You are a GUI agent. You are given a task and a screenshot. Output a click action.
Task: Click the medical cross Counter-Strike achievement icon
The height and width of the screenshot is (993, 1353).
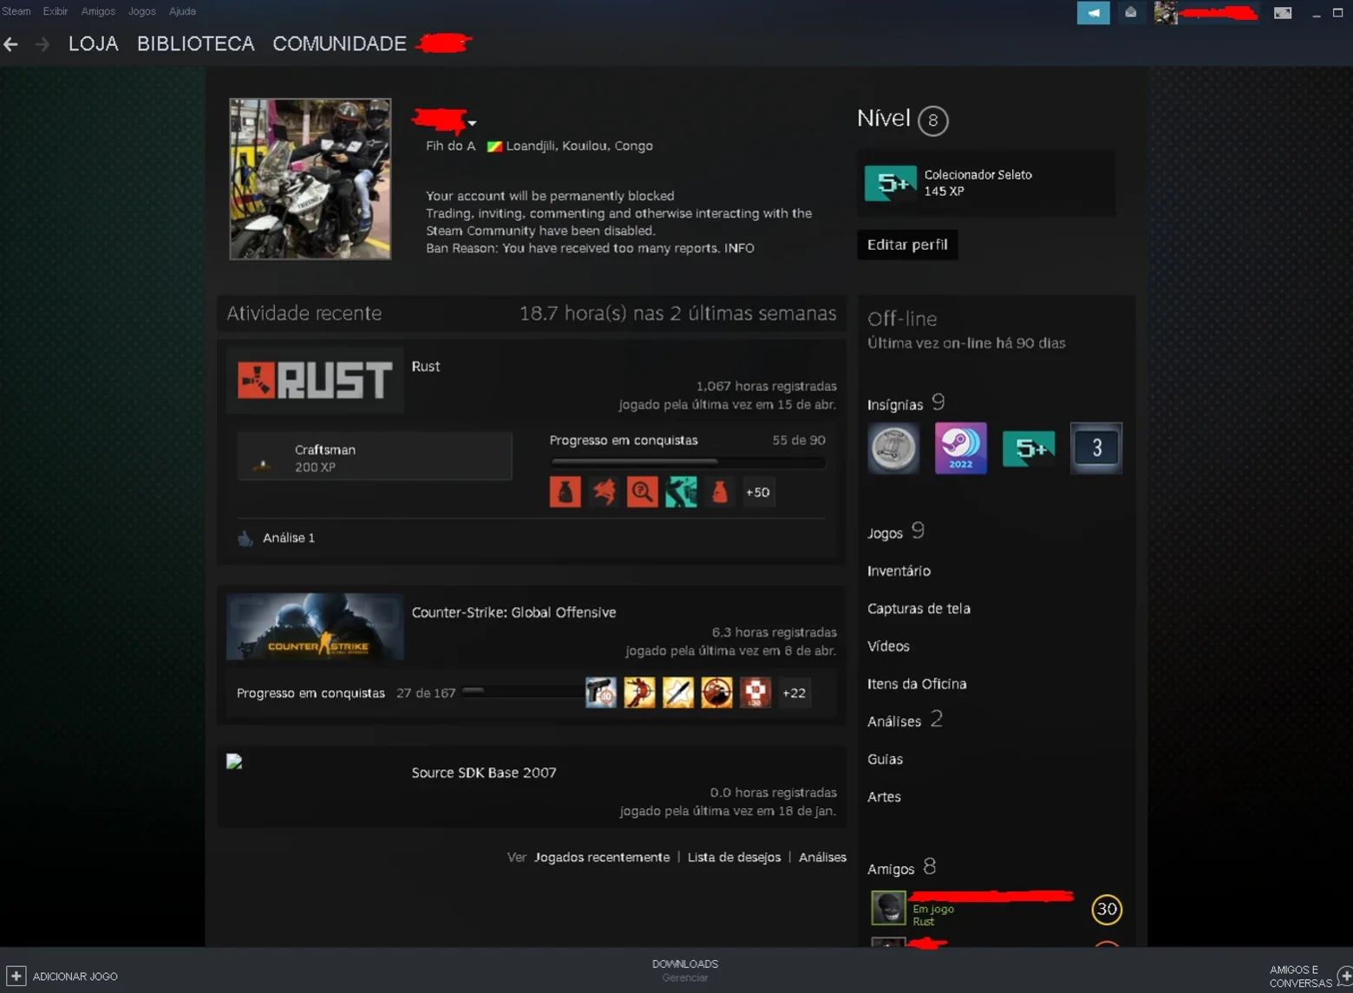(x=755, y=692)
